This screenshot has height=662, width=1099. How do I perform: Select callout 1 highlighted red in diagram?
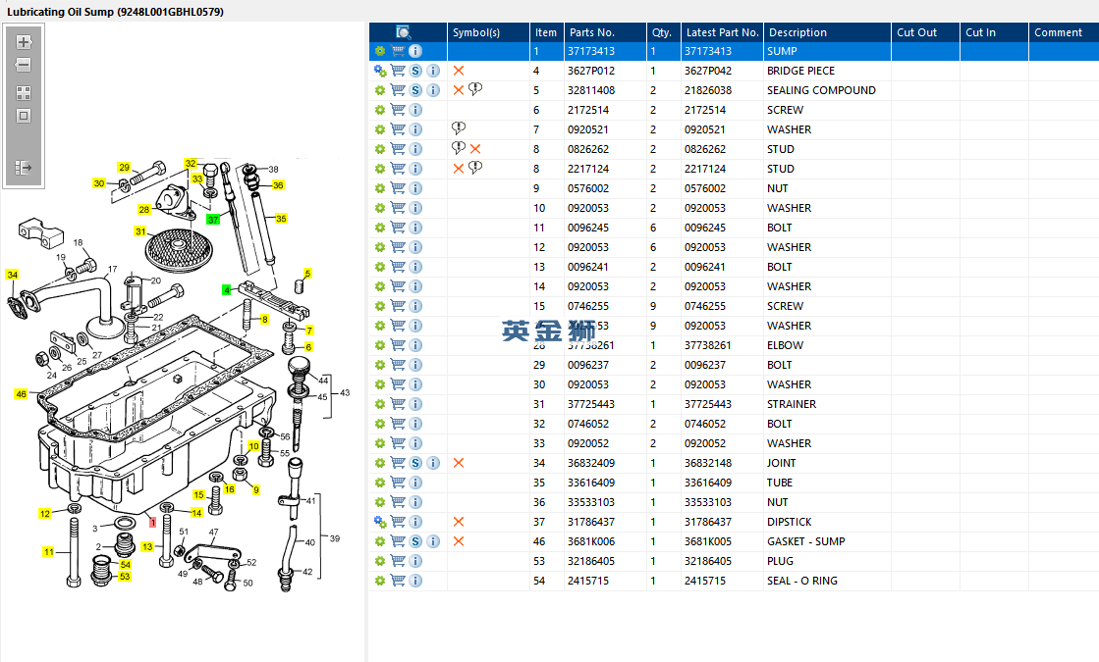pos(153,522)
